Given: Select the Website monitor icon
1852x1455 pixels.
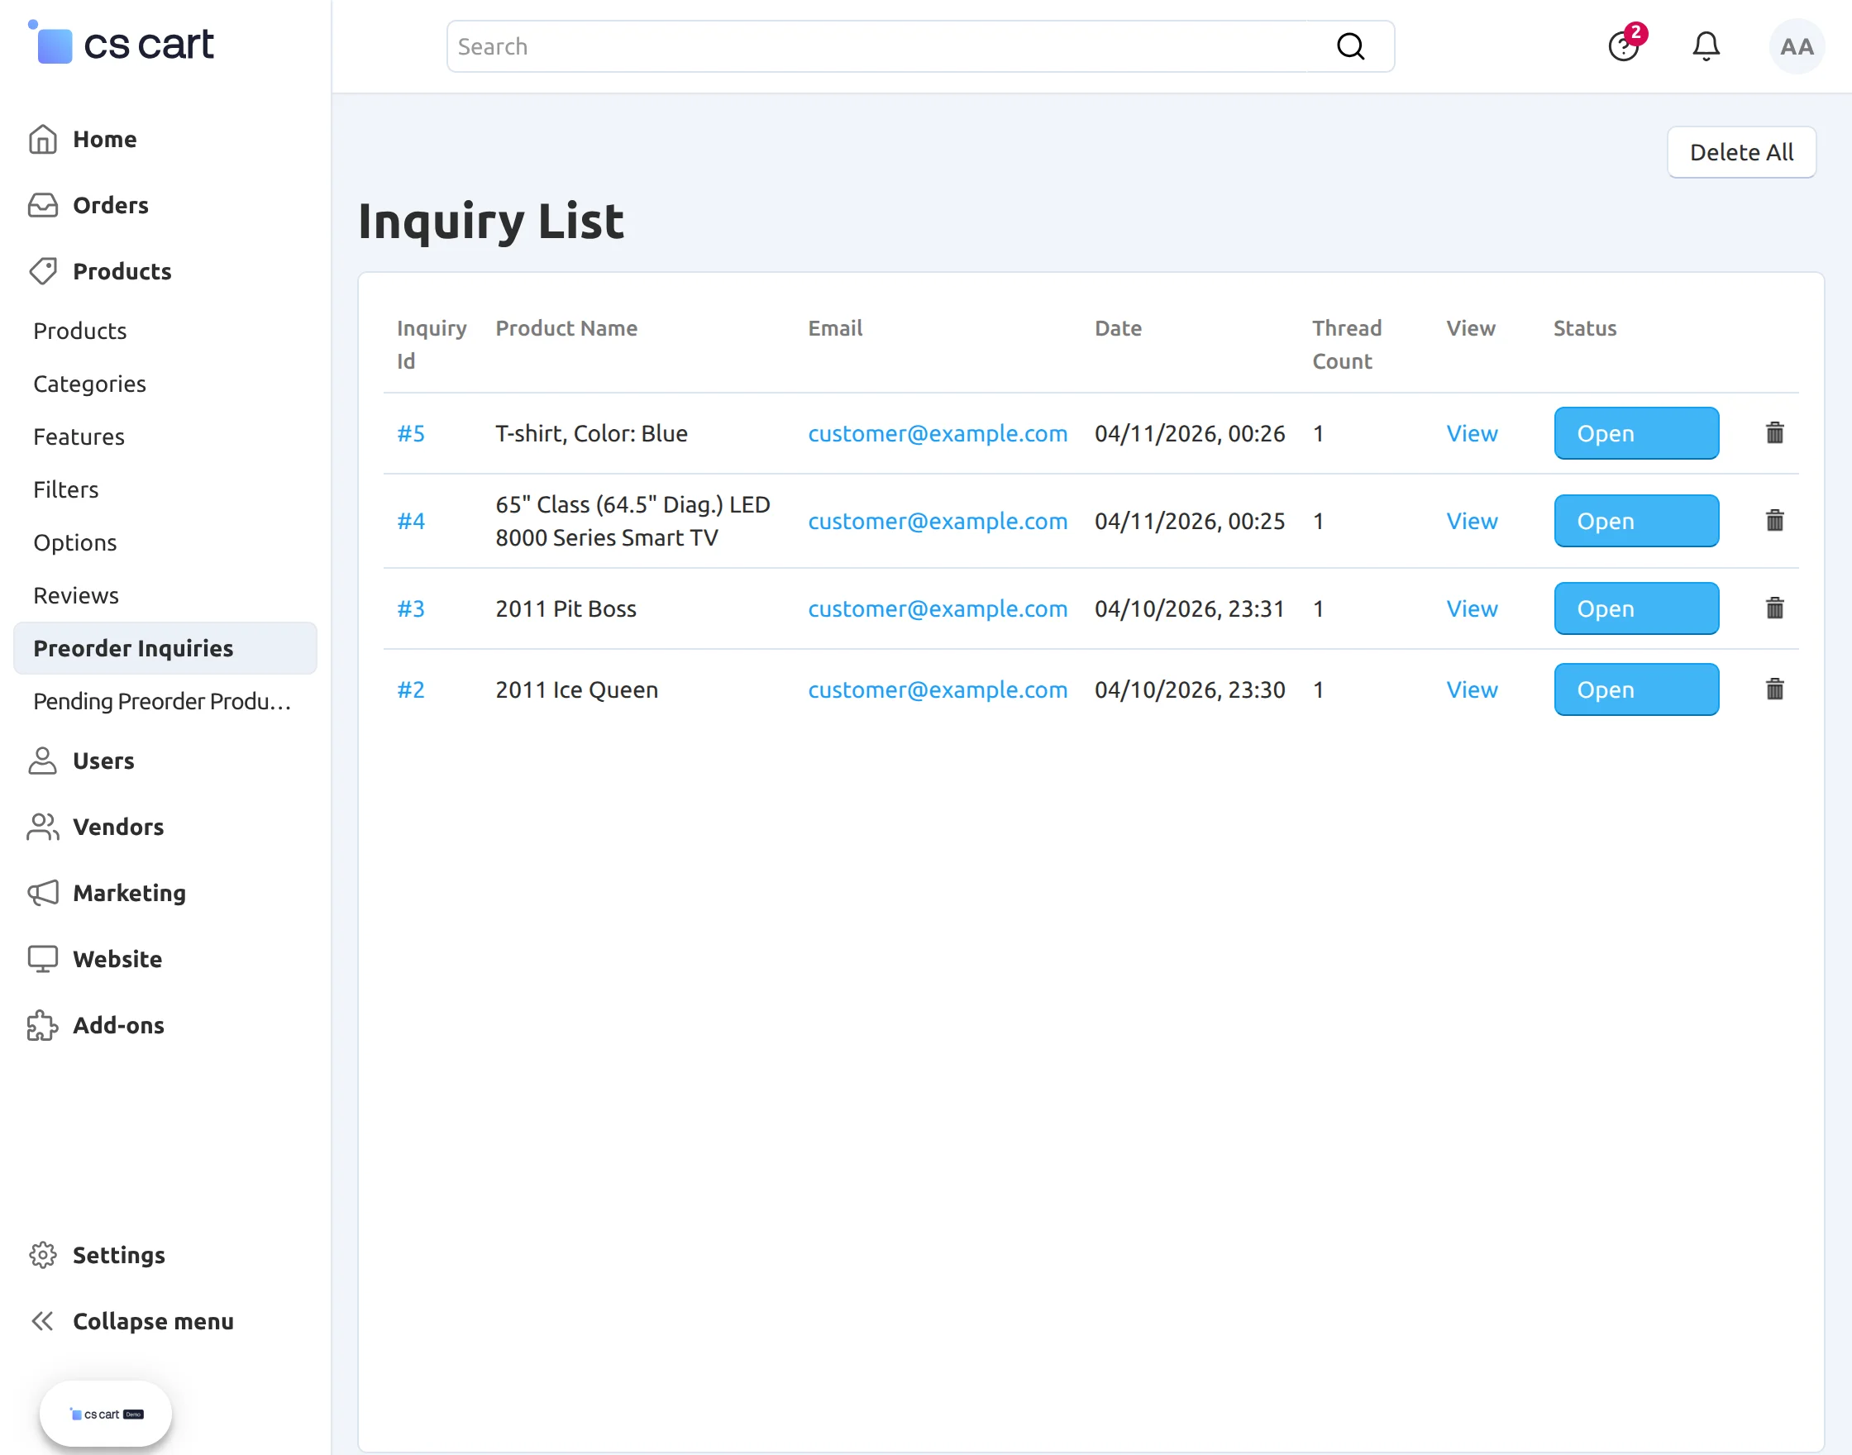Looking at the screenshot, I should (x=44, y=958).
